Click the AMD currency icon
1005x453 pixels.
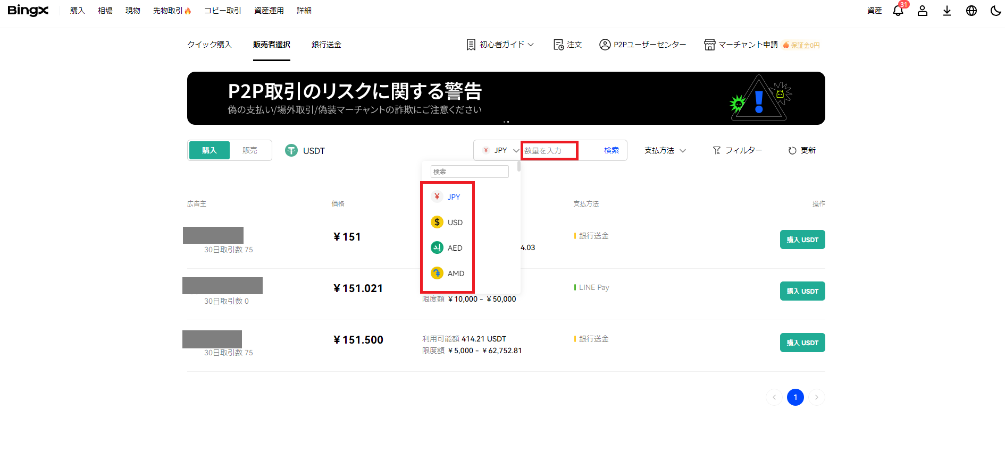point(437,273)
